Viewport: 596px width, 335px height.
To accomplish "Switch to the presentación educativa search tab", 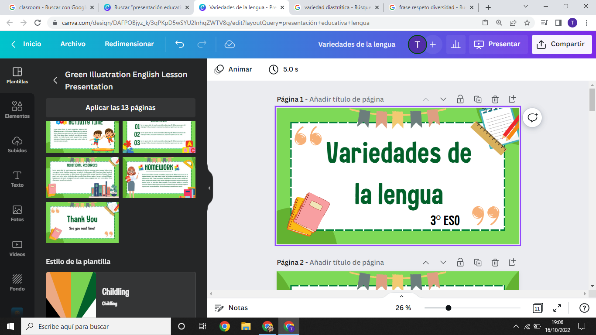I will [147, 7].
